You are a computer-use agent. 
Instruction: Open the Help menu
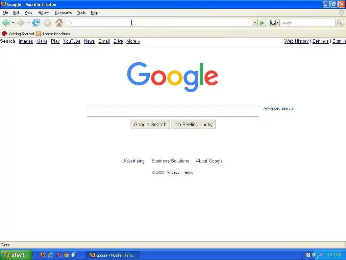click(x=95, y=13)
